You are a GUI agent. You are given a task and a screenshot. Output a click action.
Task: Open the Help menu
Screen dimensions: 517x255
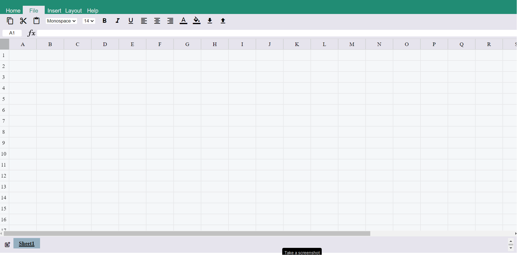point(92,11)
